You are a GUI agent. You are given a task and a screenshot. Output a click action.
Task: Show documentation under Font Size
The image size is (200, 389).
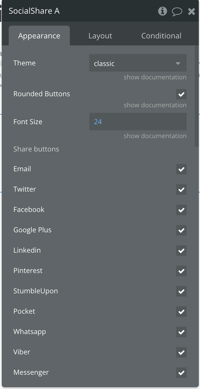[155, 136]
